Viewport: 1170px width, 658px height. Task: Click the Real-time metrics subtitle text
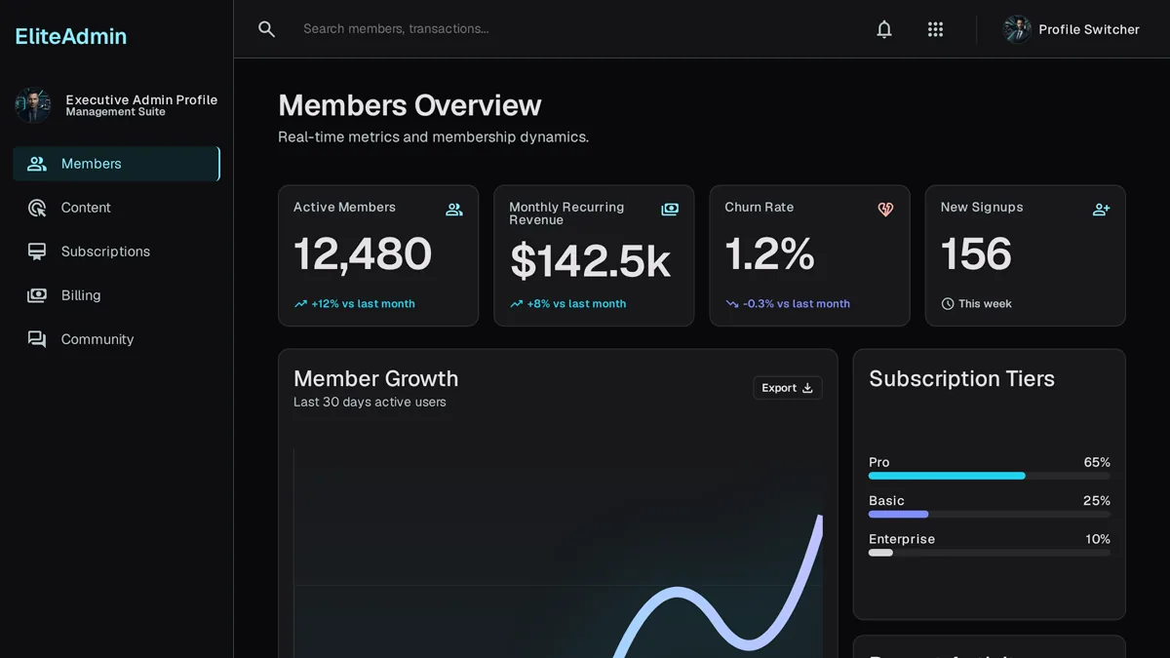[433, 137]
